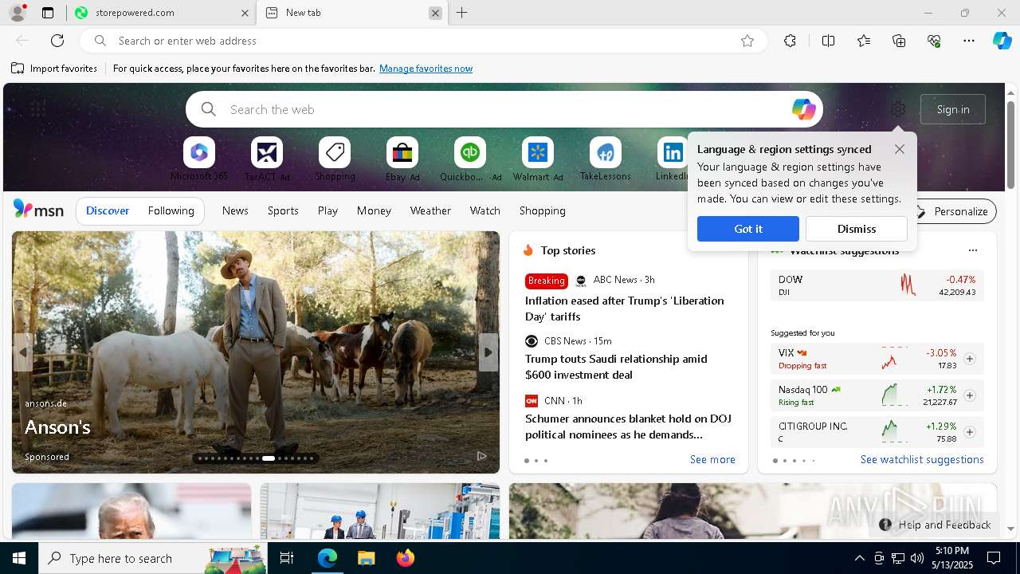
Task: Show next carousel slide arrow
Action: pos(488,352)
